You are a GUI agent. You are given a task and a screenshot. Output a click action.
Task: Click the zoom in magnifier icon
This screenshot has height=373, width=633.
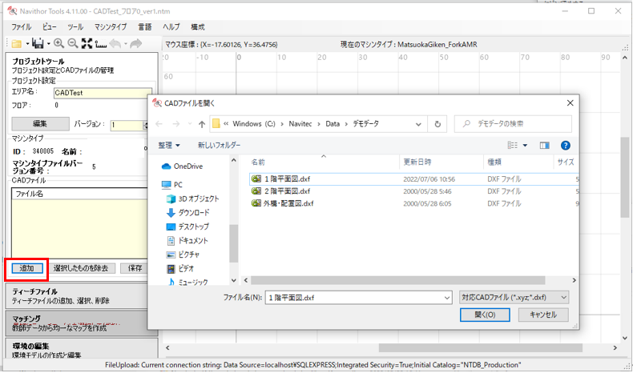coord(58,43)
